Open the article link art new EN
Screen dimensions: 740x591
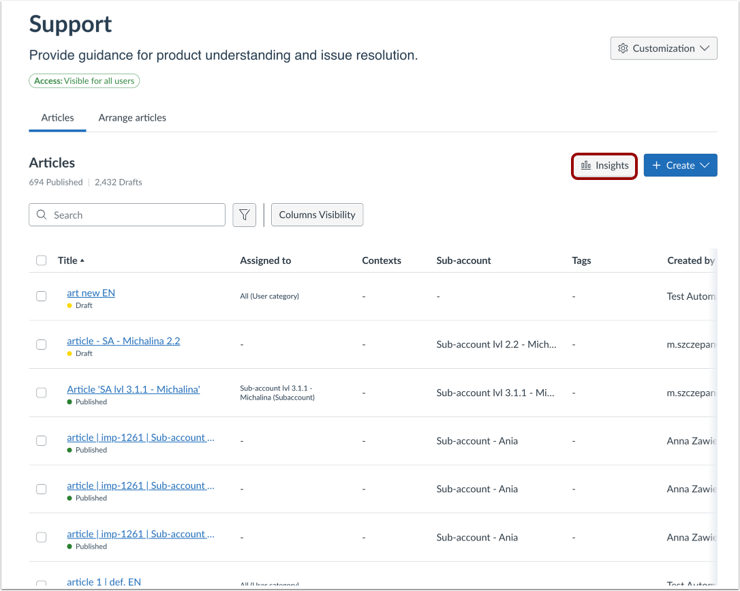tap(91, 292)
